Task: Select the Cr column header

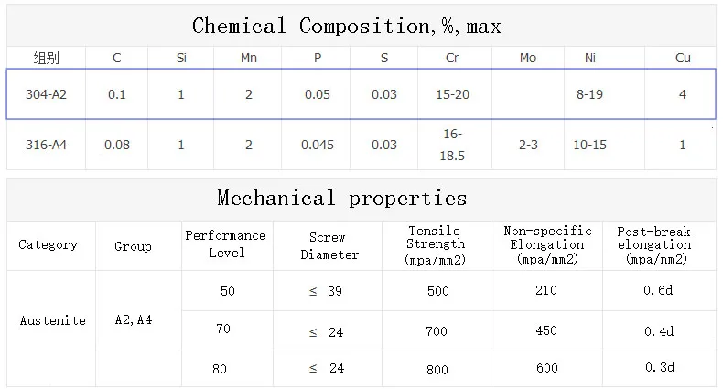Action: pyautogui.click(x=451, y=58)
